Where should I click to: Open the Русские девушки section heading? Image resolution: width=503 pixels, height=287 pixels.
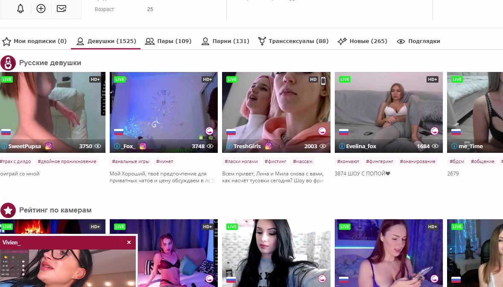[50, 63]
